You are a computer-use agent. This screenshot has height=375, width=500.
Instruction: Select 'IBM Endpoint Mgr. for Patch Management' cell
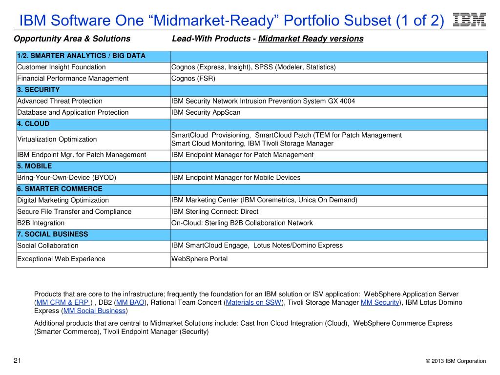(93, 156)
